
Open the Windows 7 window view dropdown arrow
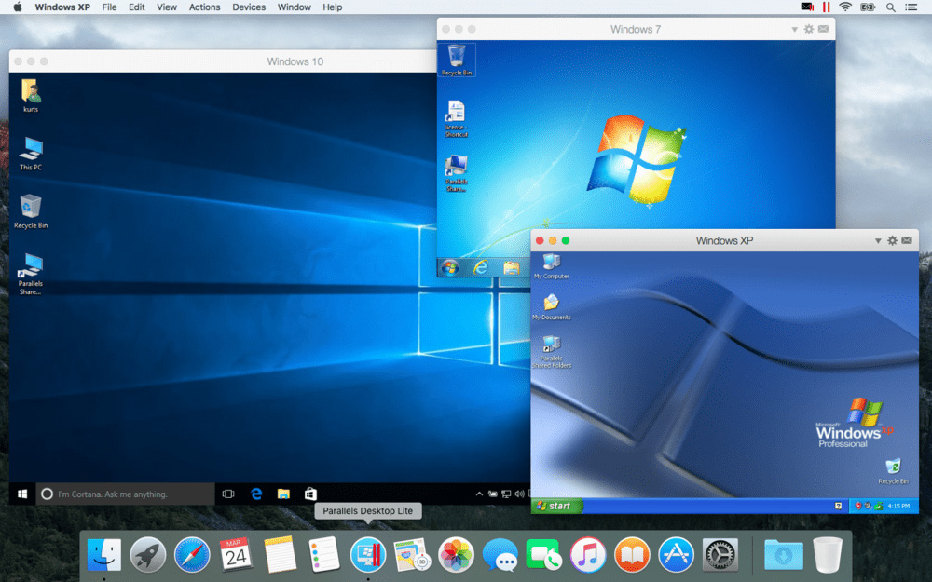[794, 29]
